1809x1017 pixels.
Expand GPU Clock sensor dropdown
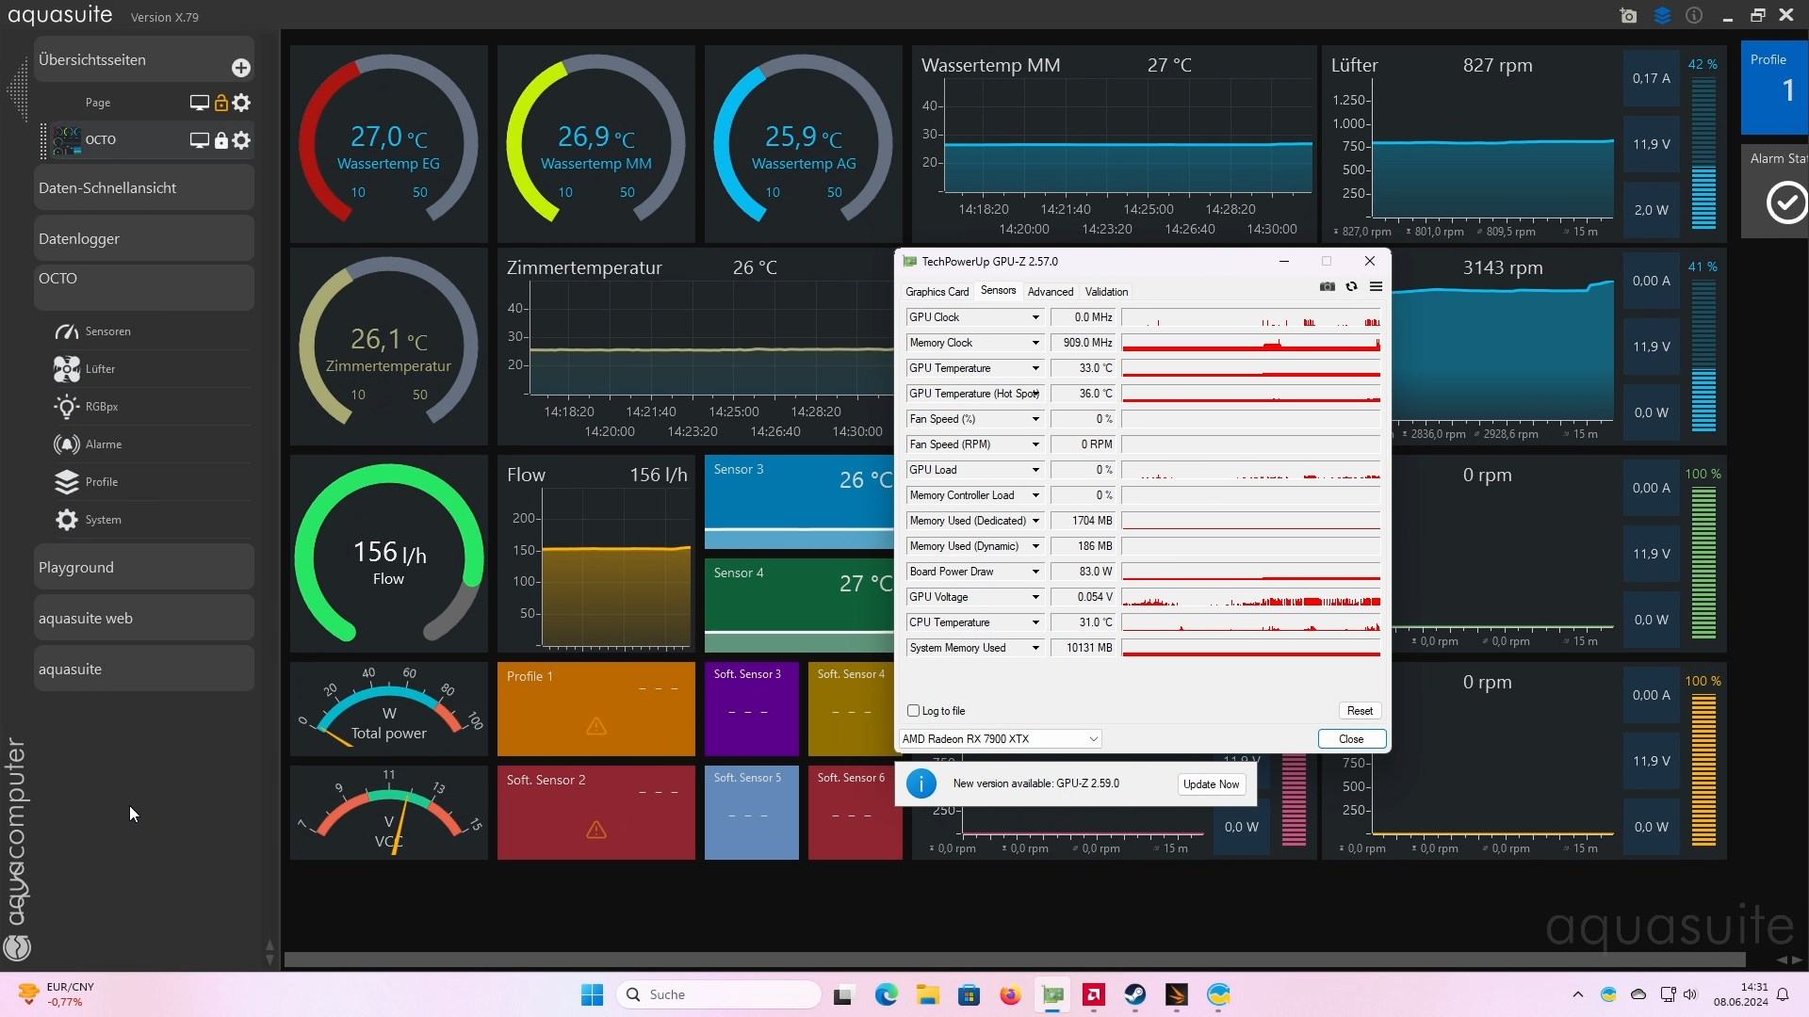[x=1035, y=317]
